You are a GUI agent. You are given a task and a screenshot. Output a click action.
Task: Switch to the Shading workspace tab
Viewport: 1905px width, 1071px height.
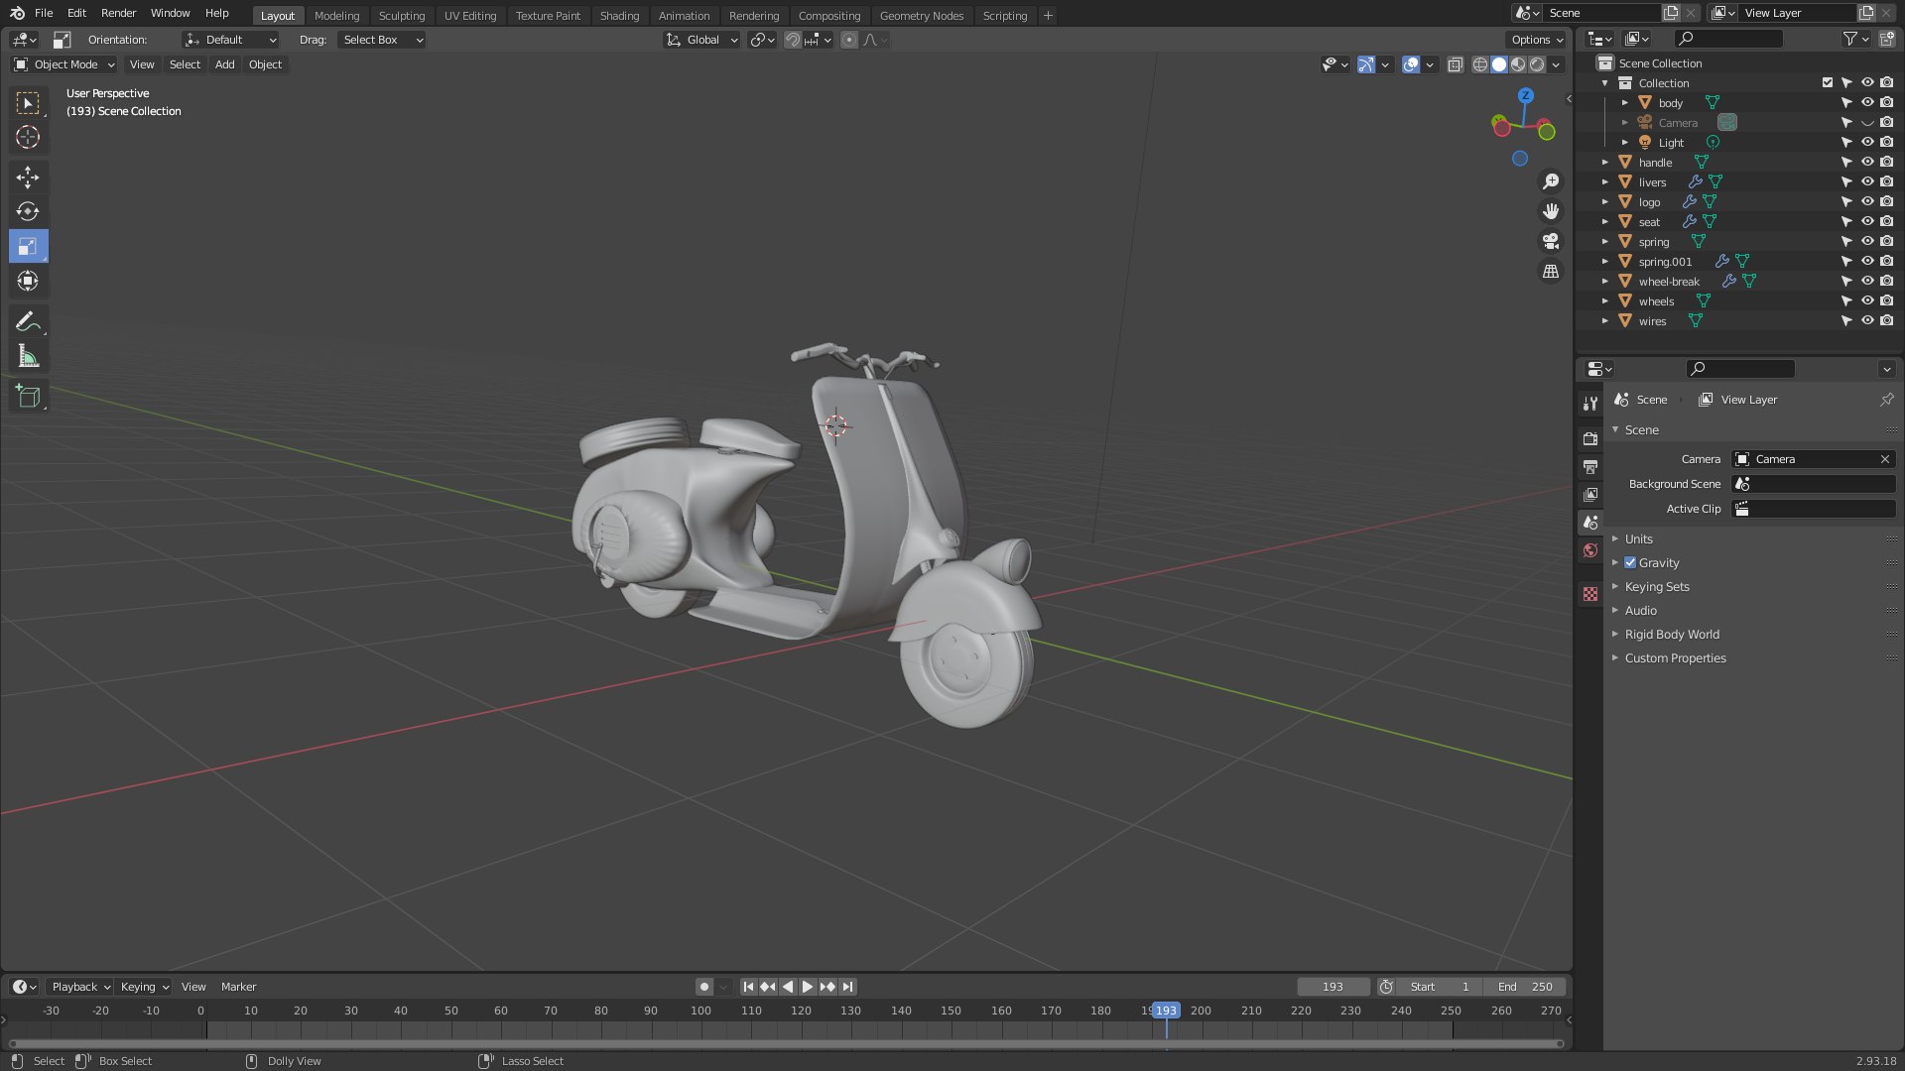click(619, 15)
